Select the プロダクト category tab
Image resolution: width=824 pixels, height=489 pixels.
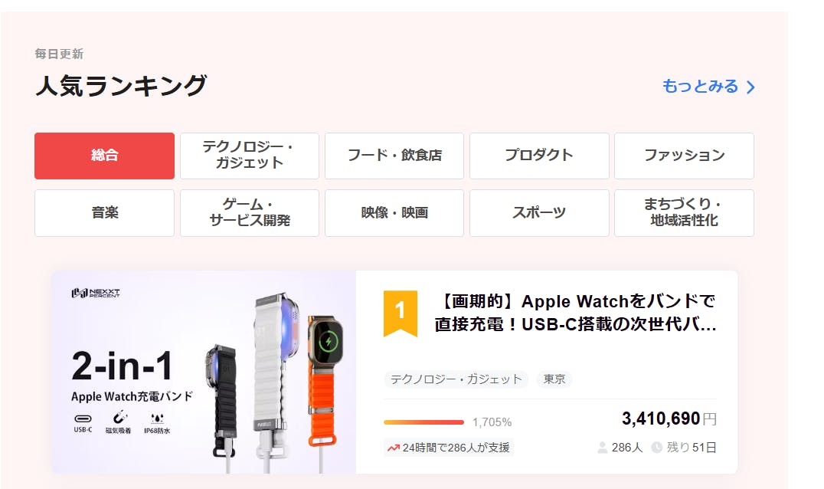[x=539, y=156]
